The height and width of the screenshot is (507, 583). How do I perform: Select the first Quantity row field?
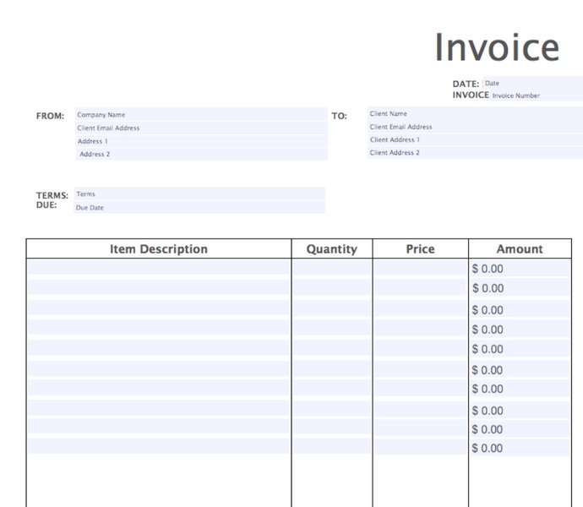pyautogui.click(x=332, y=267)
